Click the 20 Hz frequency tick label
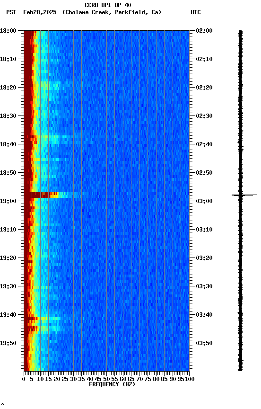Screen dimensions: 261x409 [x=57, y=379]
